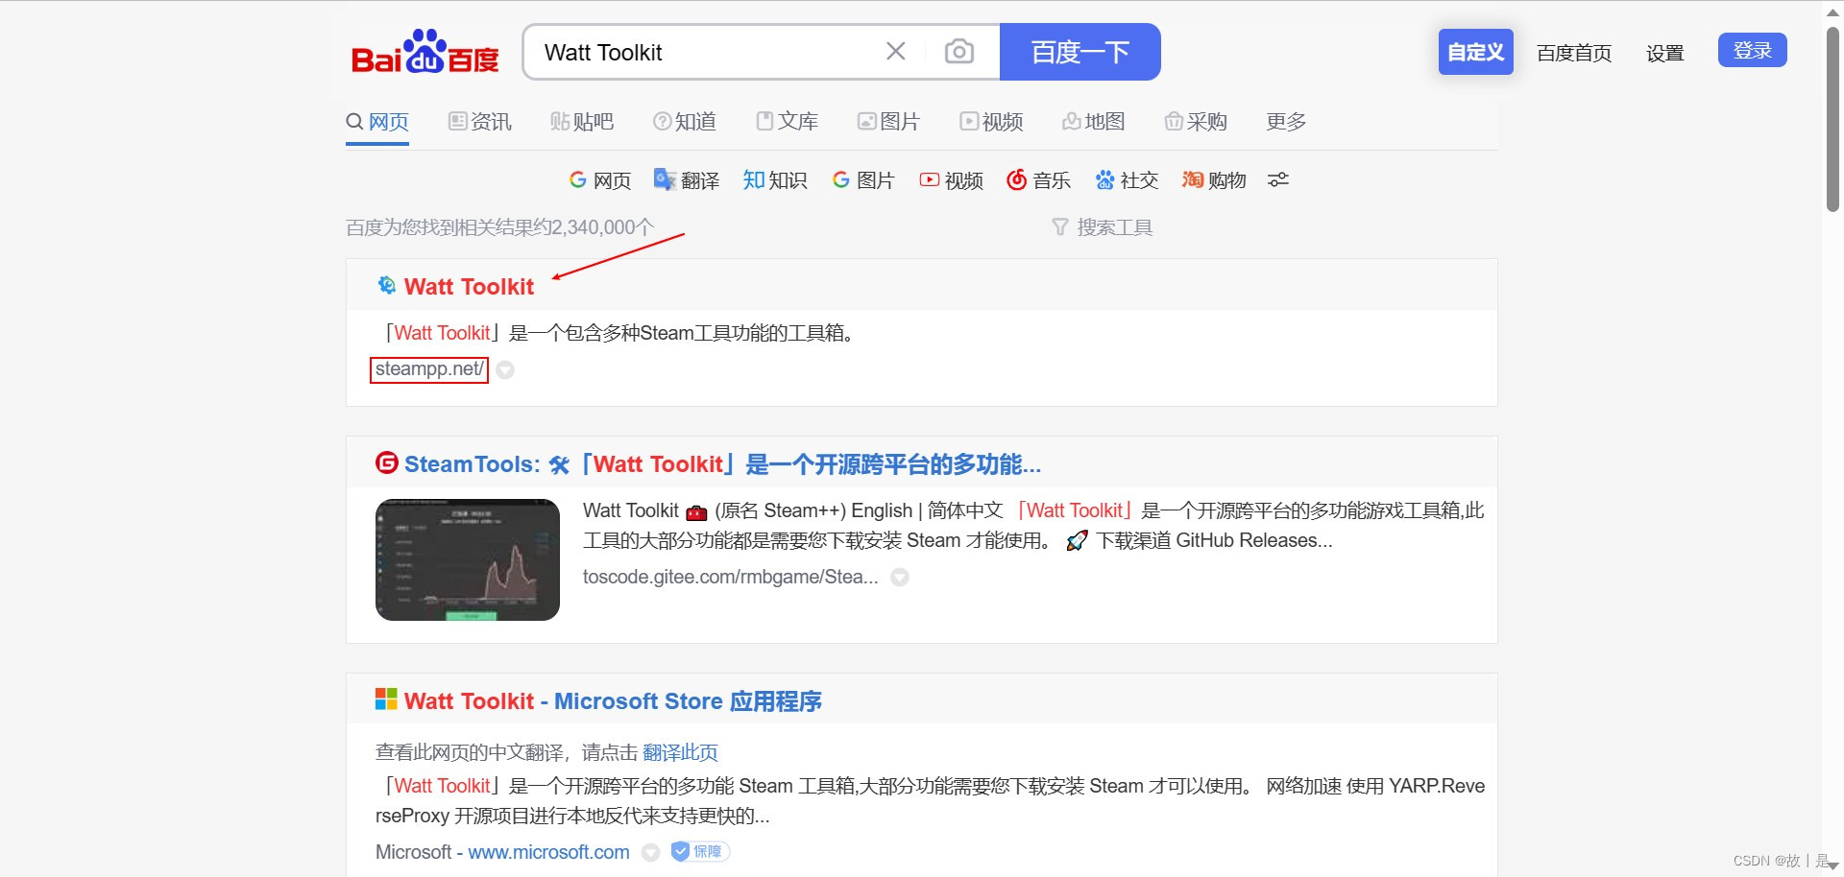1844x877 pixels.
Task: Click the page vertical scrollbar thumb
Action: 1832,119
